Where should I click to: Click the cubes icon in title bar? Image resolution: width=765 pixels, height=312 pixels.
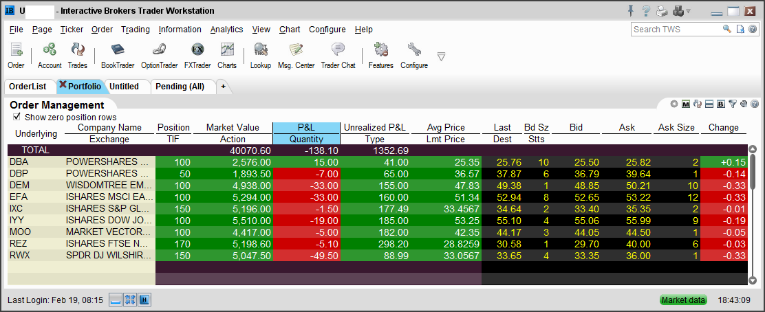678,11
